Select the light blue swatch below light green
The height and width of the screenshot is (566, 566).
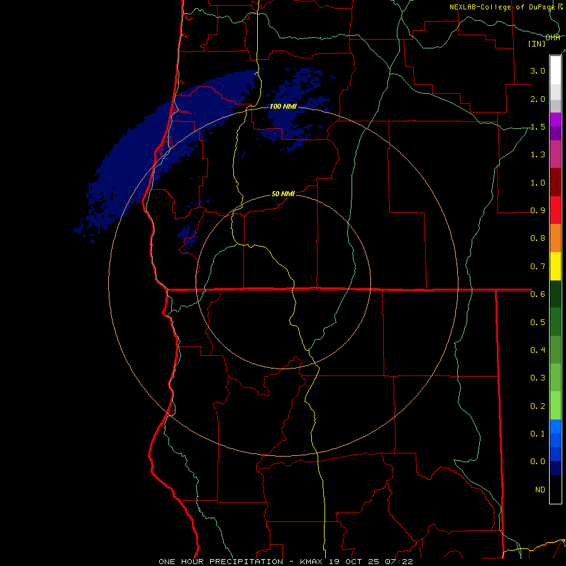[555, 426]
